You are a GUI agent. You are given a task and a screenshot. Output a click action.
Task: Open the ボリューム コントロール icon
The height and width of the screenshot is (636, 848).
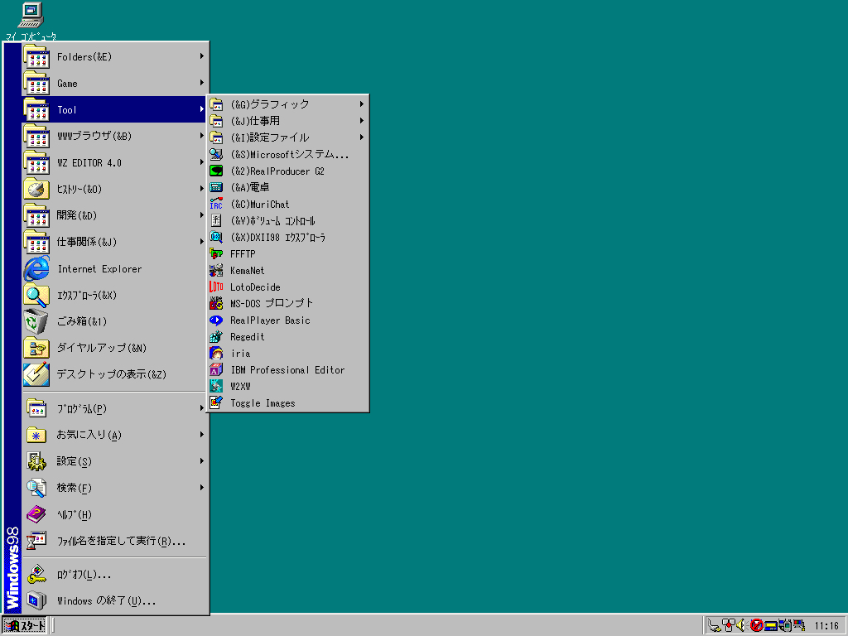click(x=216, y=220)
